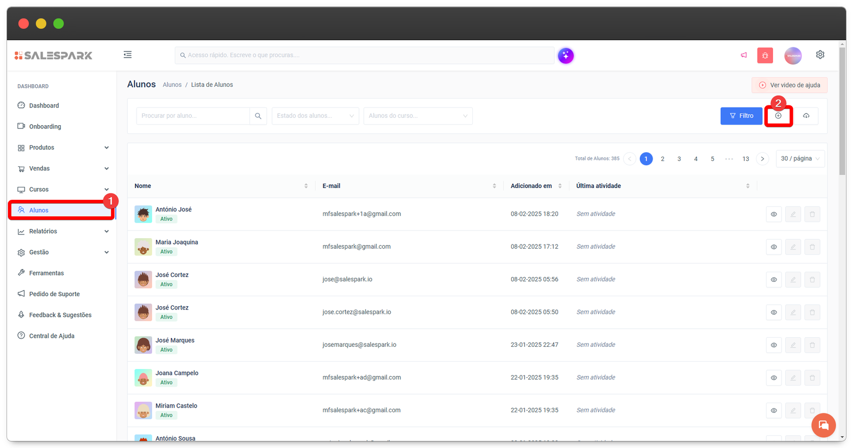Image resolution: width=853 pixels, height=448 pixels.
Task: Click the blue Filtro button
Action: pos(741,116)
